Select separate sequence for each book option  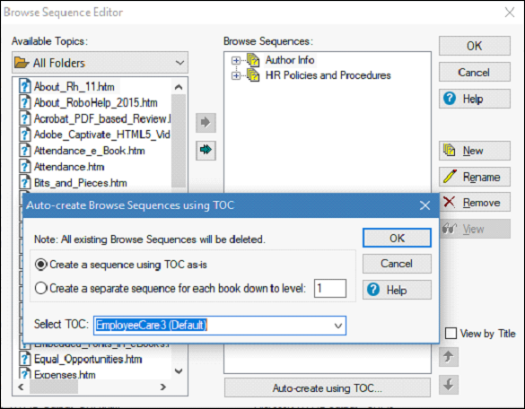pos(171,288)
